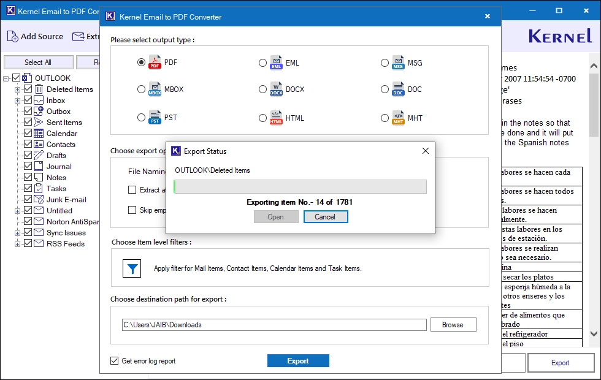Click the Outbox folder icon
This screenshot has height=380, width=601.
pyautogui.click(x=39, y=111)
